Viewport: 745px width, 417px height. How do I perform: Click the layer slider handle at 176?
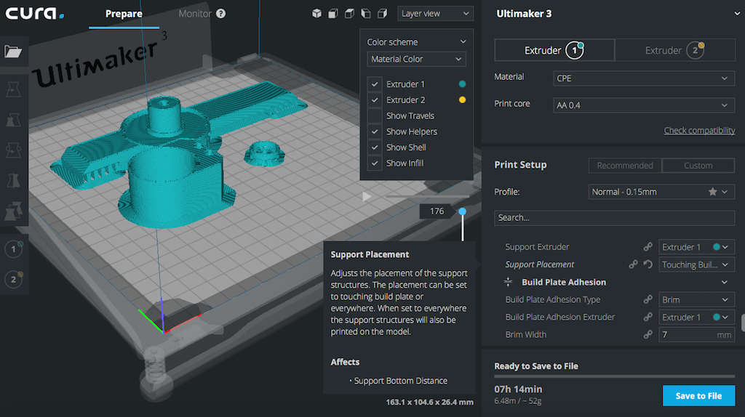coord(462,211)
